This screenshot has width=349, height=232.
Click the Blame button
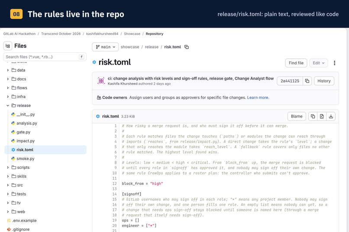[x=297, y=116]
